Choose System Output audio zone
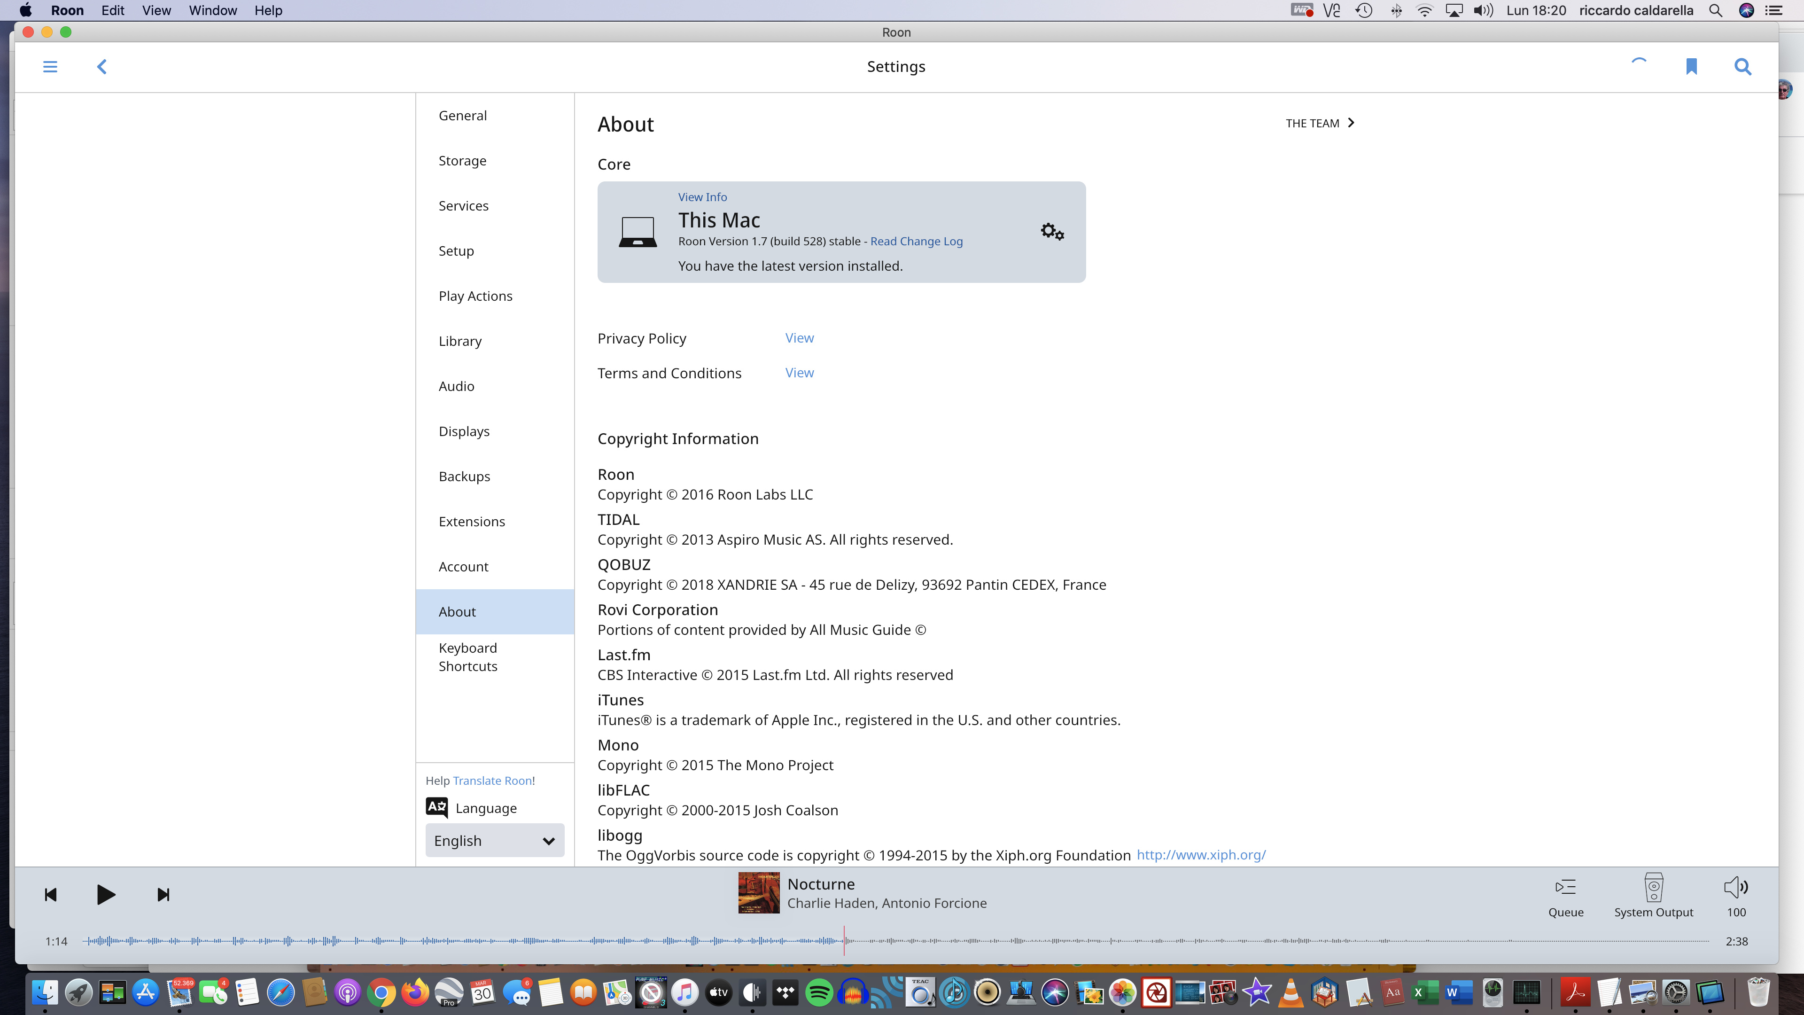The image size is (1804, 1015). coord(1654,896)
